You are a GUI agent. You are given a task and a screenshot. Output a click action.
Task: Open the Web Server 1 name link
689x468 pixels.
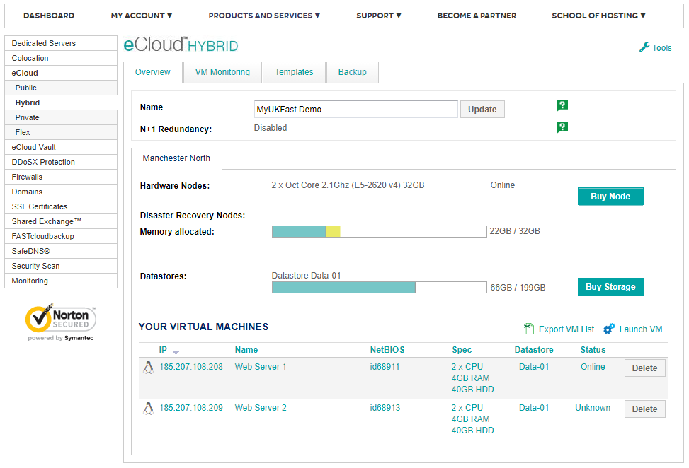pyautogui.click(x=260, y=367)
